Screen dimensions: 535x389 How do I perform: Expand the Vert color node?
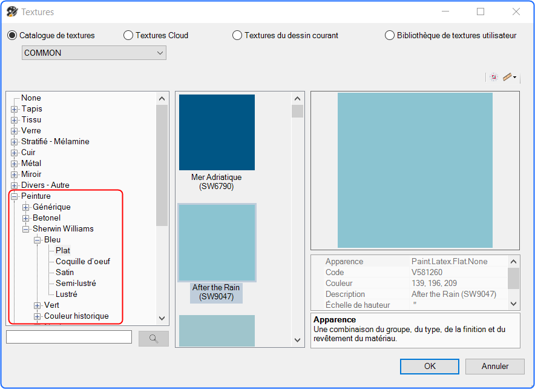coord(38,305)
